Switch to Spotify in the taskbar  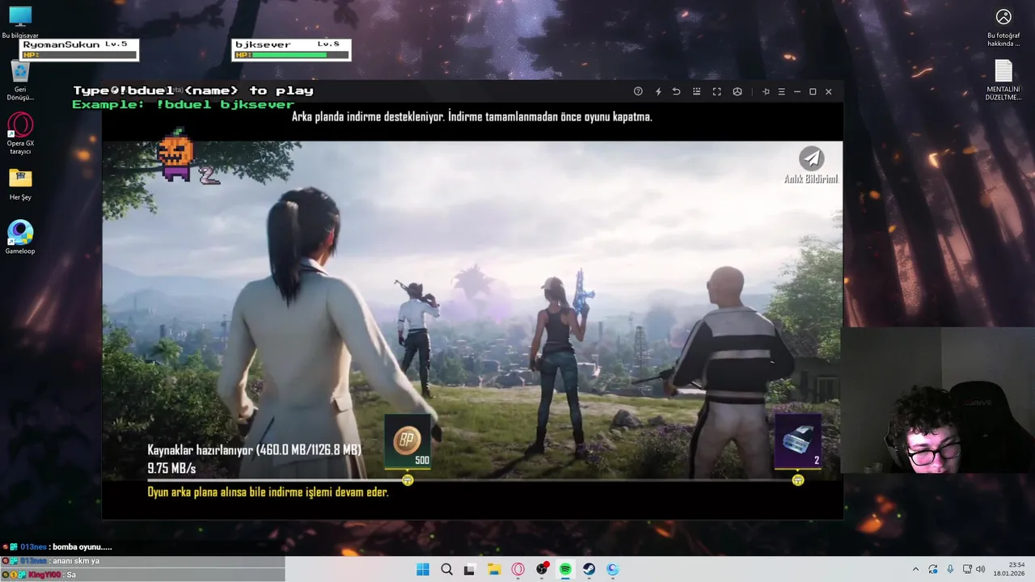pyautogui.click(x=565, y=569)
